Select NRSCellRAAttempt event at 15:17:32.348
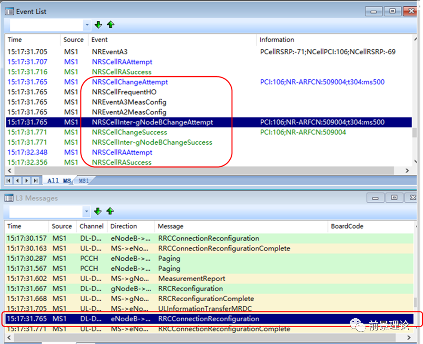 [209, 152]
